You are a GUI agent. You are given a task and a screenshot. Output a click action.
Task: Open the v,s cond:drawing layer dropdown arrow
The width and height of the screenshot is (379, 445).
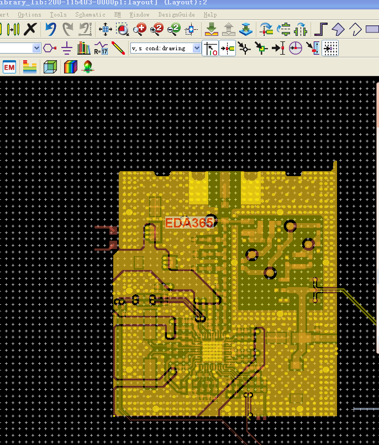(197, 48)
